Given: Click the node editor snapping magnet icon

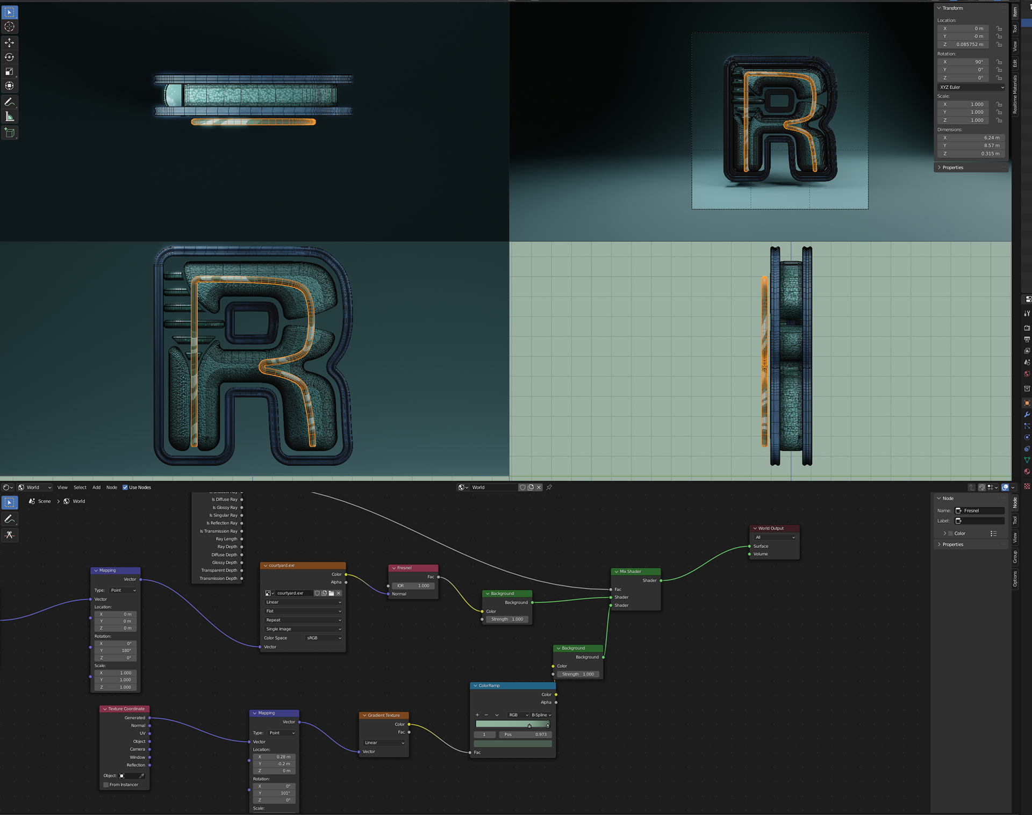Looking at the screenshot, I should [x=982, y=487].
